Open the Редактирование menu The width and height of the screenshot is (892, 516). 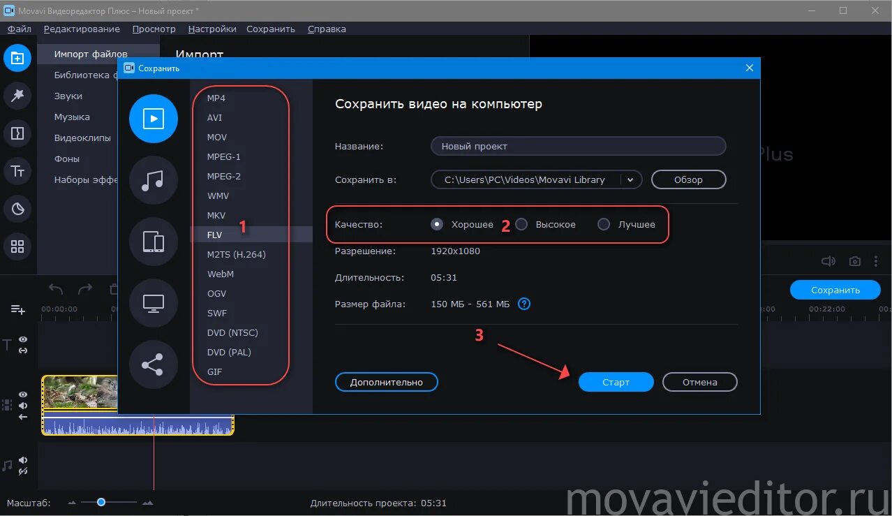coord(82,29)
